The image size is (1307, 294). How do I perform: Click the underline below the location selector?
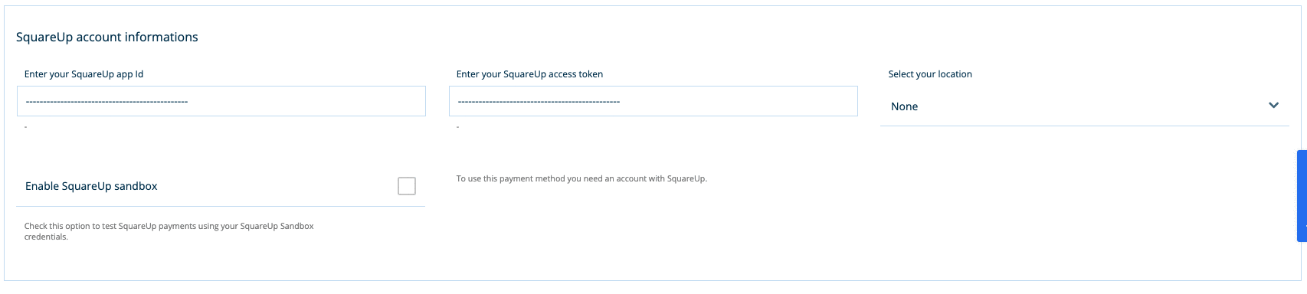pos(1084,126)
